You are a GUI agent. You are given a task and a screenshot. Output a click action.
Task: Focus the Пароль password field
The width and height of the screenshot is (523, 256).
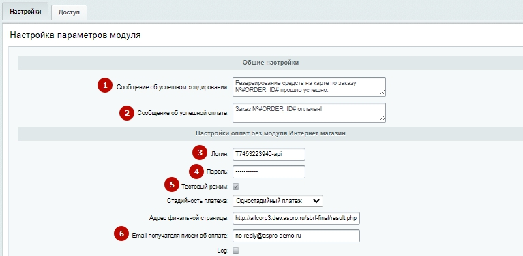[x=269, y=172]
